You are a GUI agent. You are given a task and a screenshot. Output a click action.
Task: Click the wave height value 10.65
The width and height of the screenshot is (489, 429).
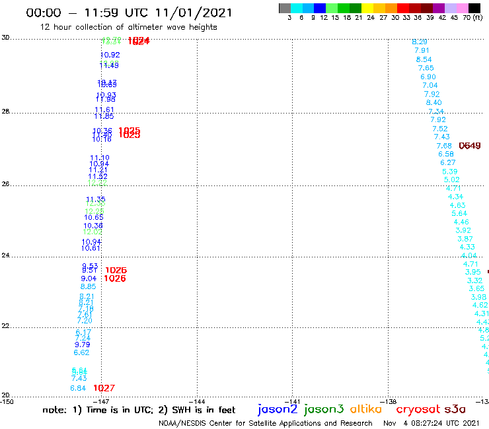pos(94,217)
